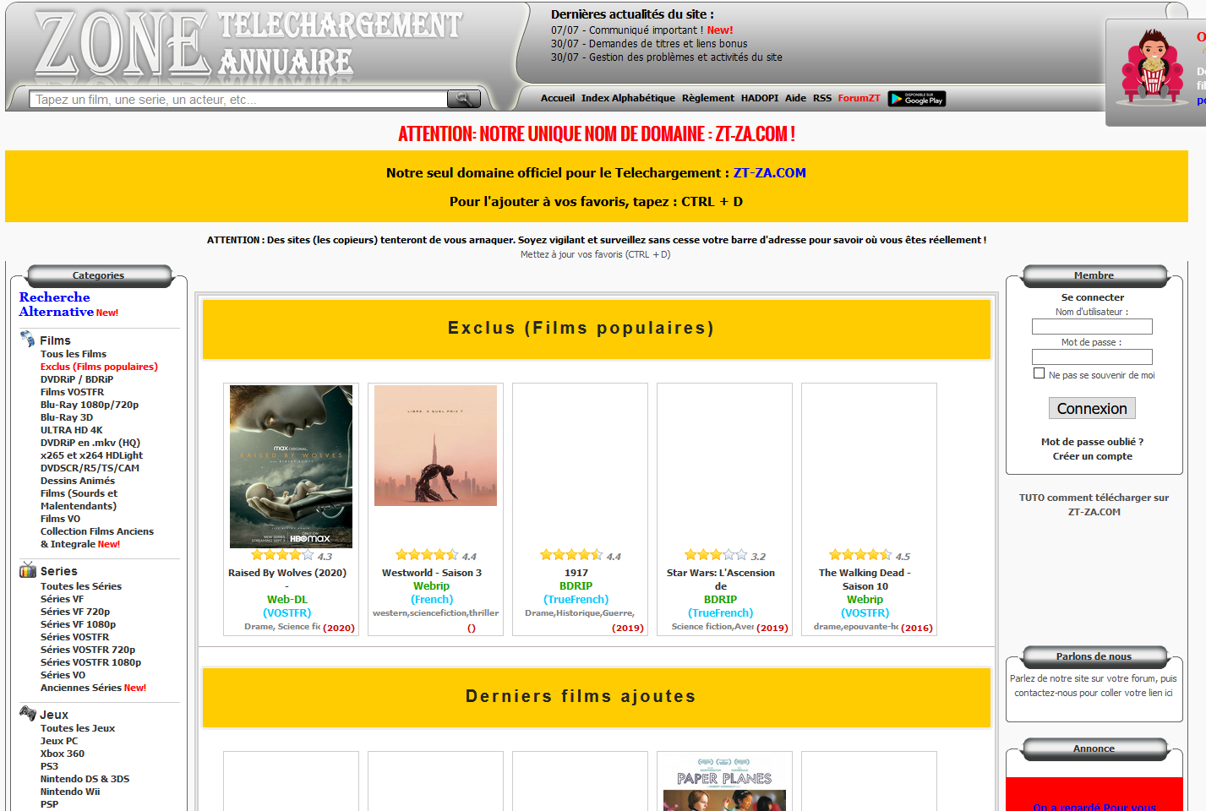Open "Films VO" category
The image size is (1206, 811).
click(60, 519)
